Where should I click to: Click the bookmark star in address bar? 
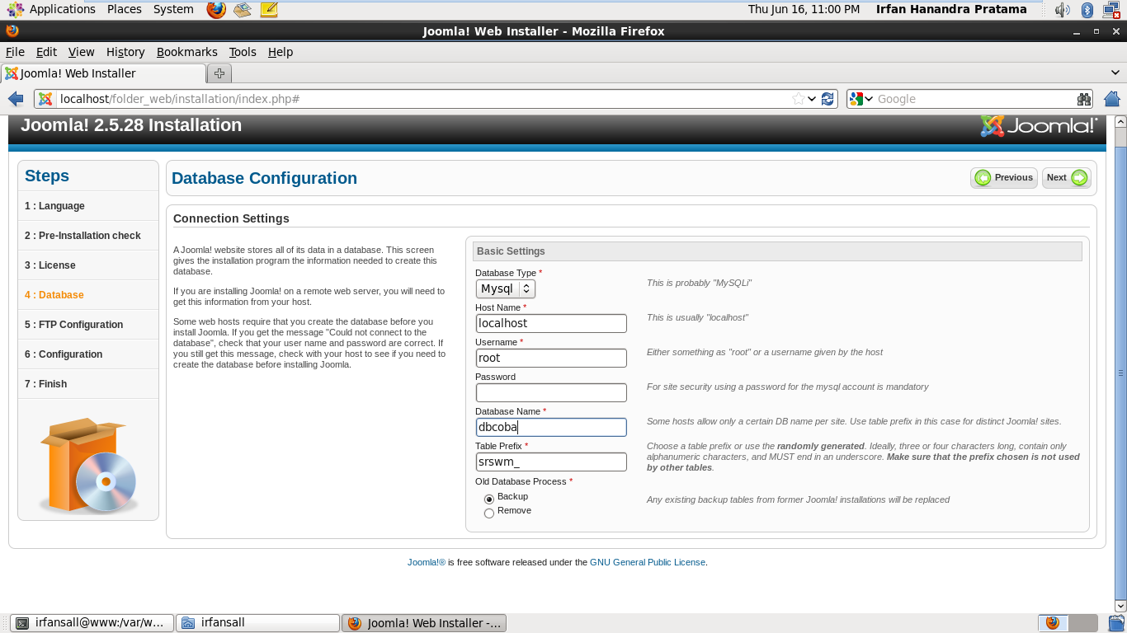click(798, 99)
